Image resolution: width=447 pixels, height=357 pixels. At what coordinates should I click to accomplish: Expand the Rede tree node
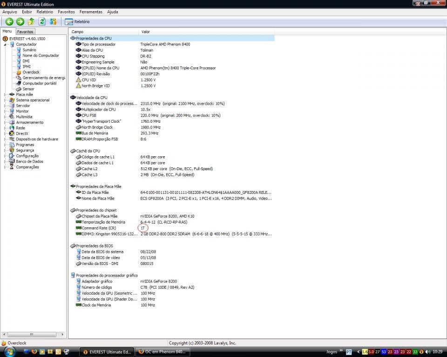(x=5, y=128)
